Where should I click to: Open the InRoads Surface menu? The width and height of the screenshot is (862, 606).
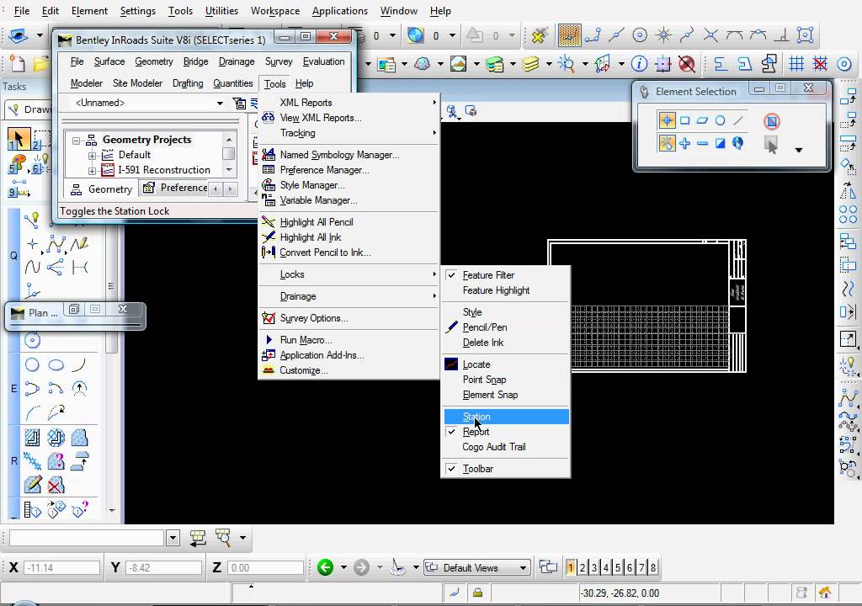coord(109,61)
